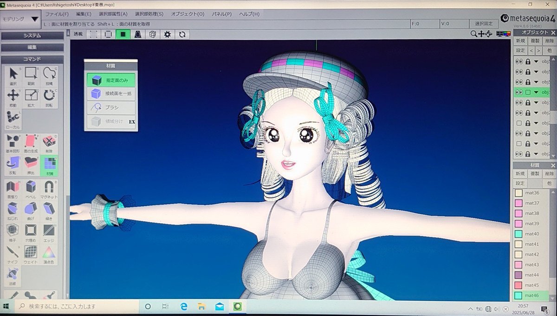Choose ブラシ in material sub-panel
Viewport: 557px width, 316px height.
click(111, 107)
